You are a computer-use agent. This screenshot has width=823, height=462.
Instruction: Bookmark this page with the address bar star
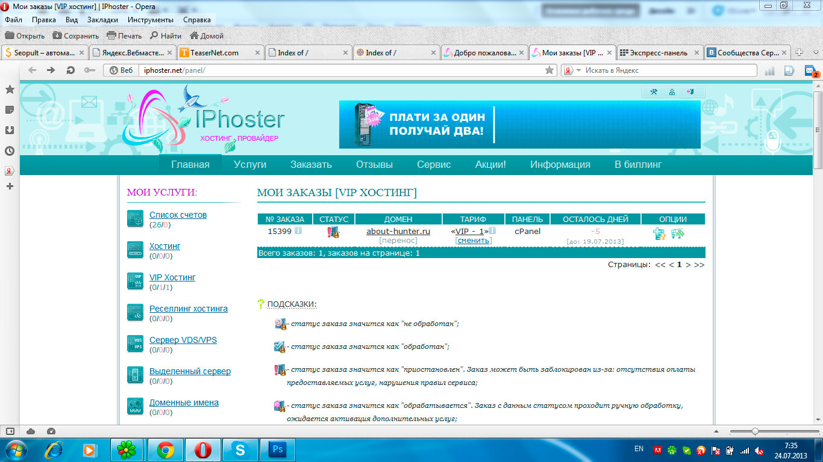click(x=549, y=70)
